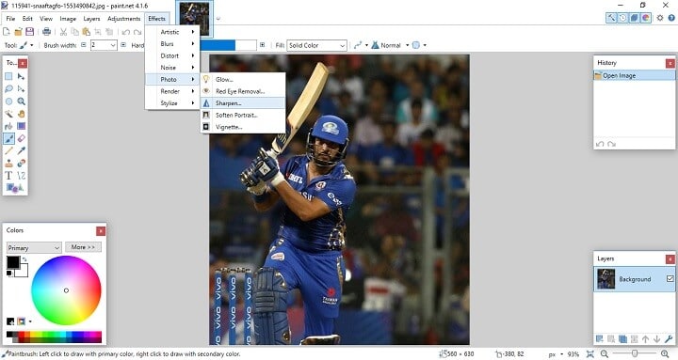
Task: Click the Save disk icon
Action: (29, 32)
